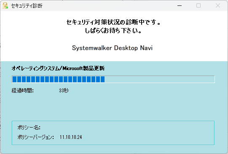Screen dimensions: 228x154
Task: Click the Systemwalker Desktop Navi label
Action: tap(112, 48)
